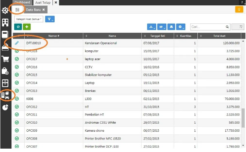This screenshot has width=246, height=152.
Task: Open the pie chart reports sidebar icon
Action: (x=5, y=107)
